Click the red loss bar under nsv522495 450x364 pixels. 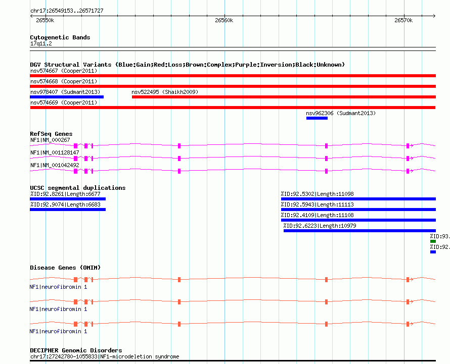click(284, 97)
